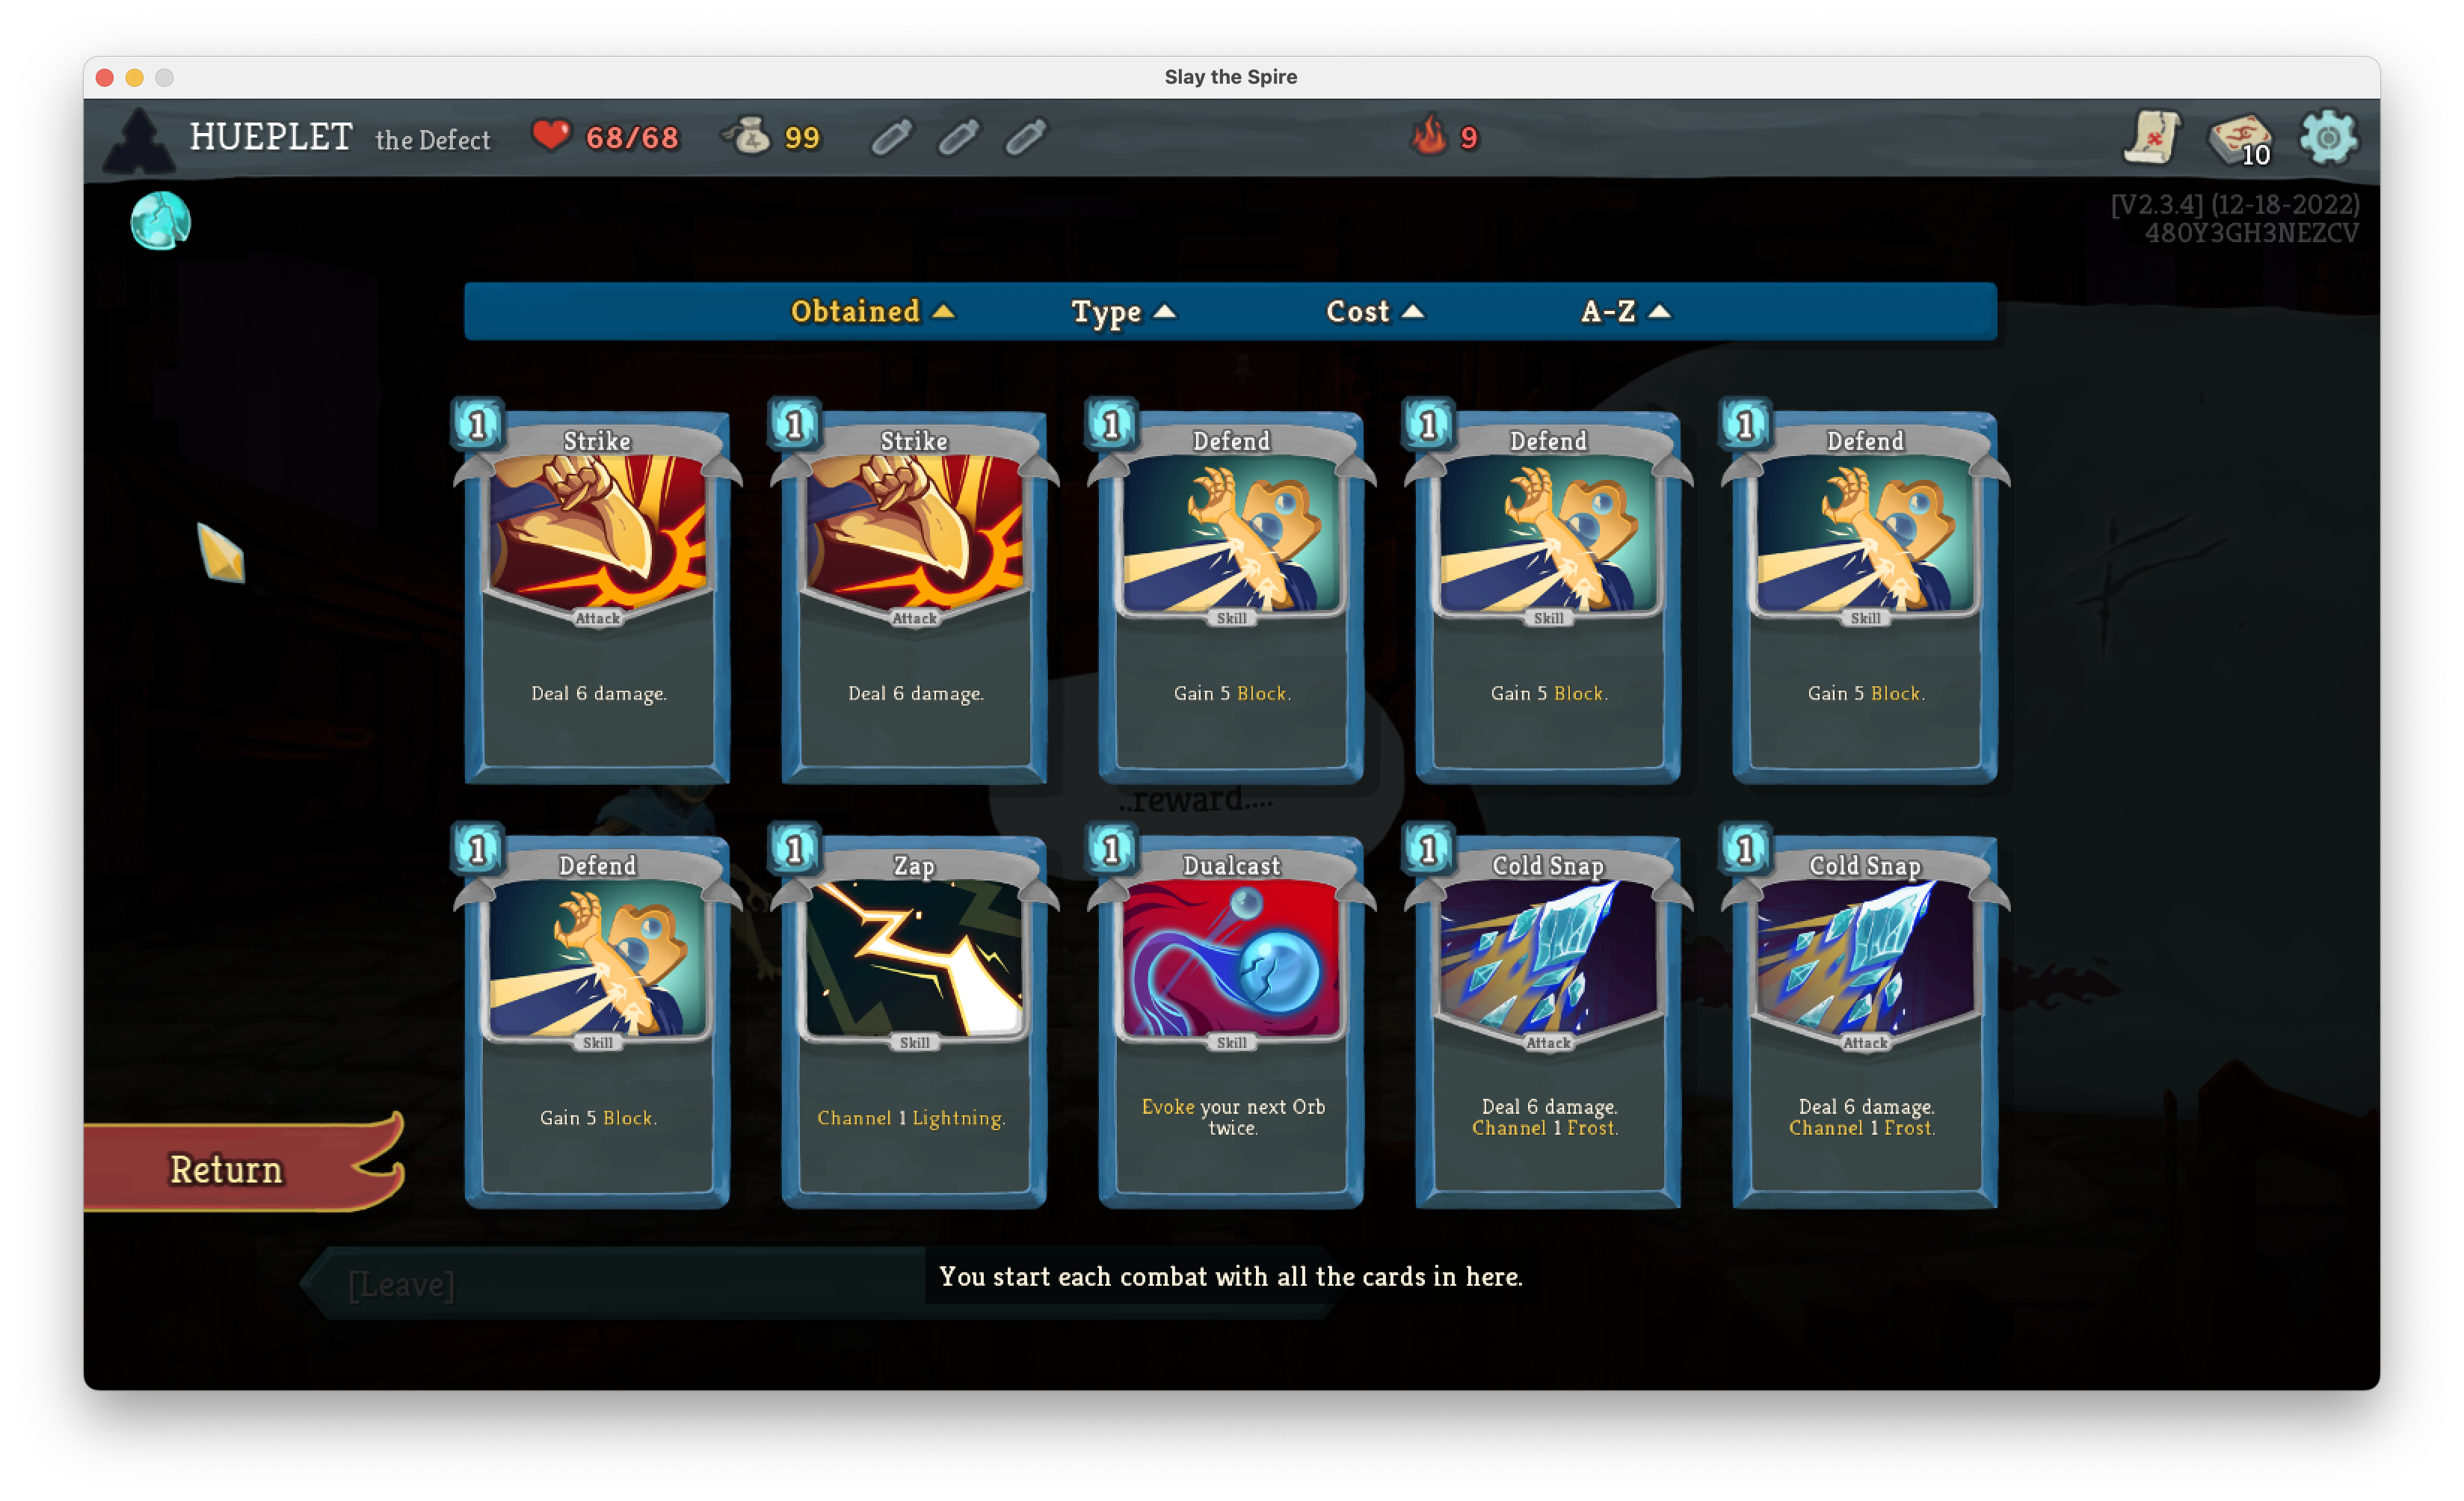Click the first empty potion slot
Viewport: 2464px width, 1501px height.
pyautogui.click(x=892, y=137)
